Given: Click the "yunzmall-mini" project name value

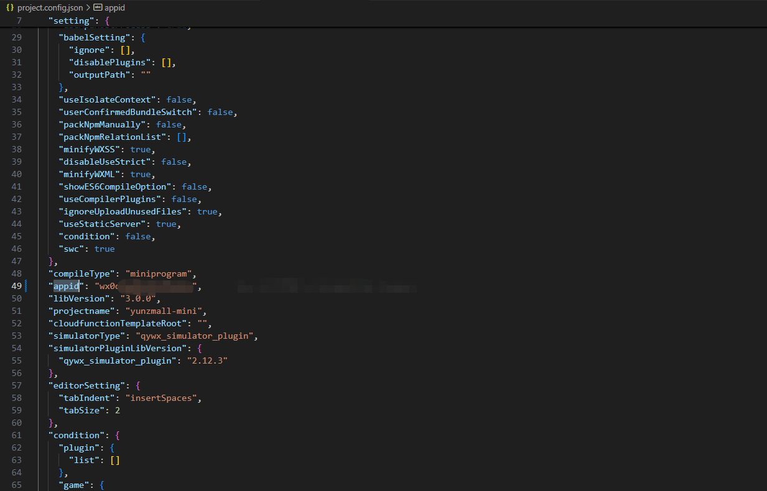Looking at the screenshot, I should tap(166, 311).
